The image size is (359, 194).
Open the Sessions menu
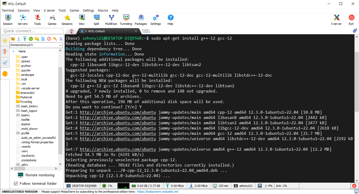(24, 11)
